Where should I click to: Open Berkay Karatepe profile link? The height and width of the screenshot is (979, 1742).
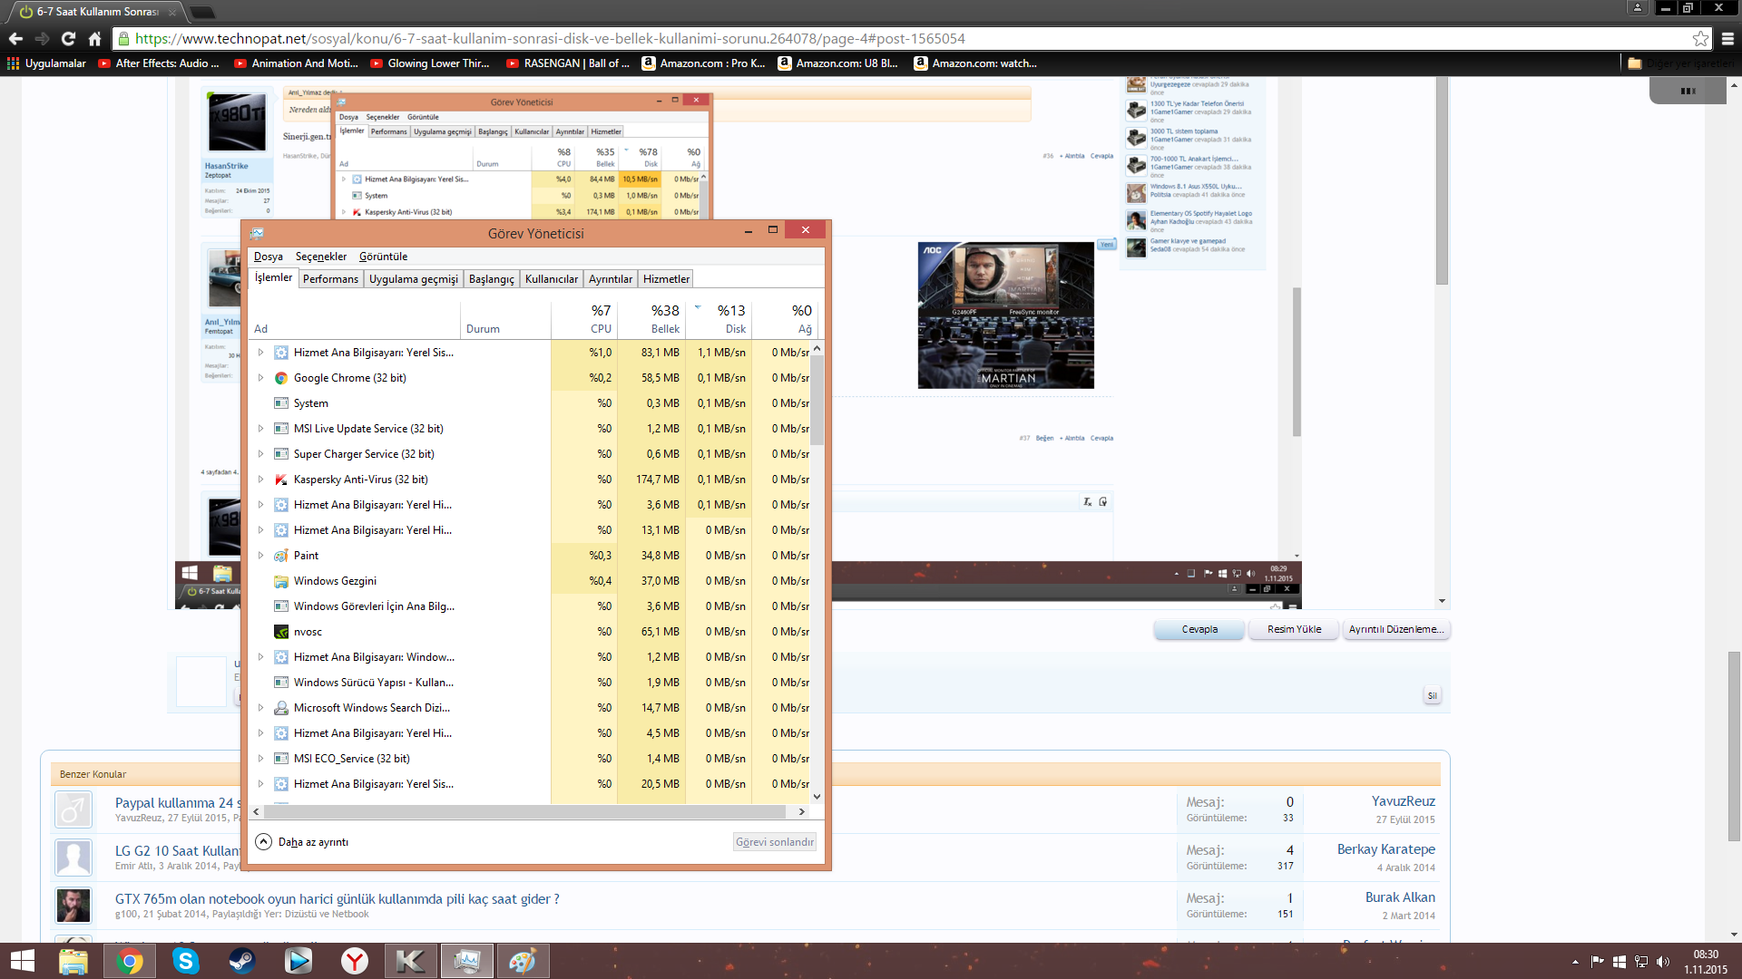coord(1386,849)
